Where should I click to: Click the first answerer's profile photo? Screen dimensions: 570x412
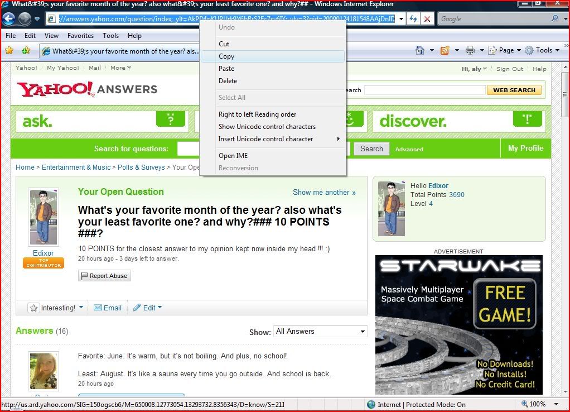click(44, 371)
